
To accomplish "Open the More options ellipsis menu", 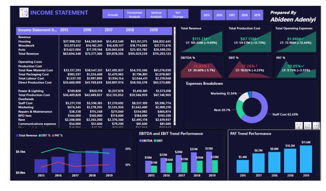I will [x=316, y=126].
